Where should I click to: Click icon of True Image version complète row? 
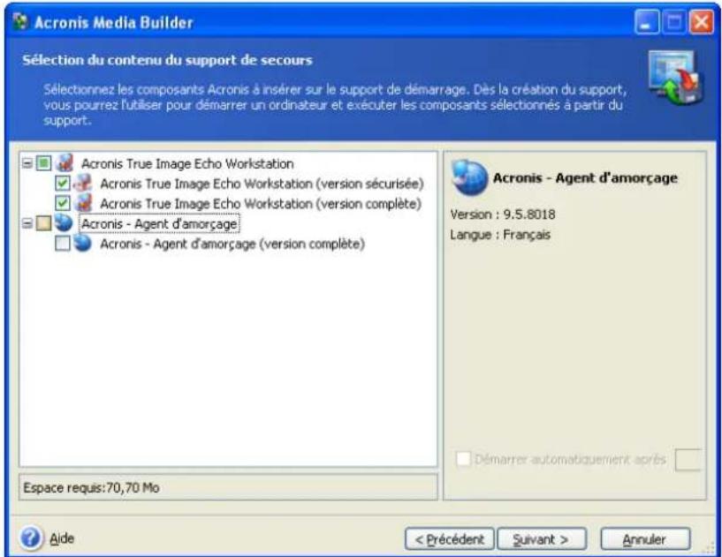pos(83,203)
